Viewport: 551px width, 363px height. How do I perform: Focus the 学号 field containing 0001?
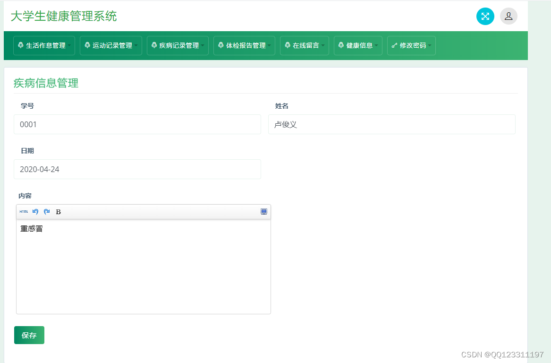137,124
